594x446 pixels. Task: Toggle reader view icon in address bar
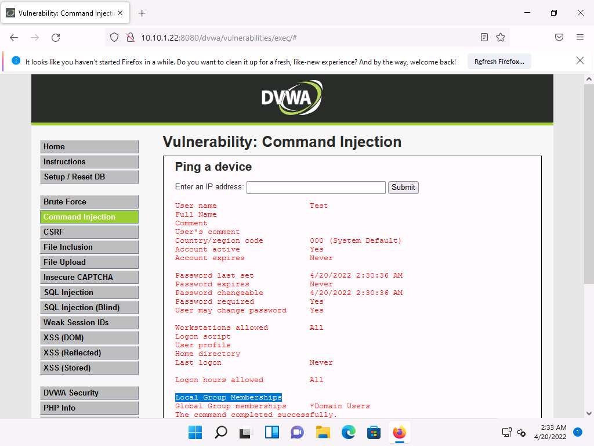484,37
